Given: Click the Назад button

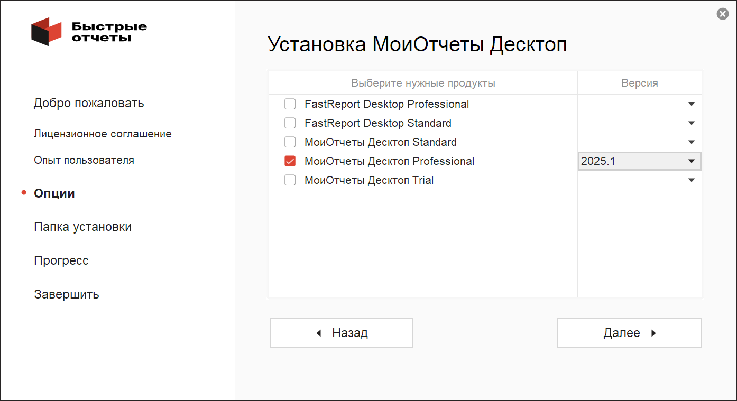Looking at the screenshot, I should [x=341, y=333].
